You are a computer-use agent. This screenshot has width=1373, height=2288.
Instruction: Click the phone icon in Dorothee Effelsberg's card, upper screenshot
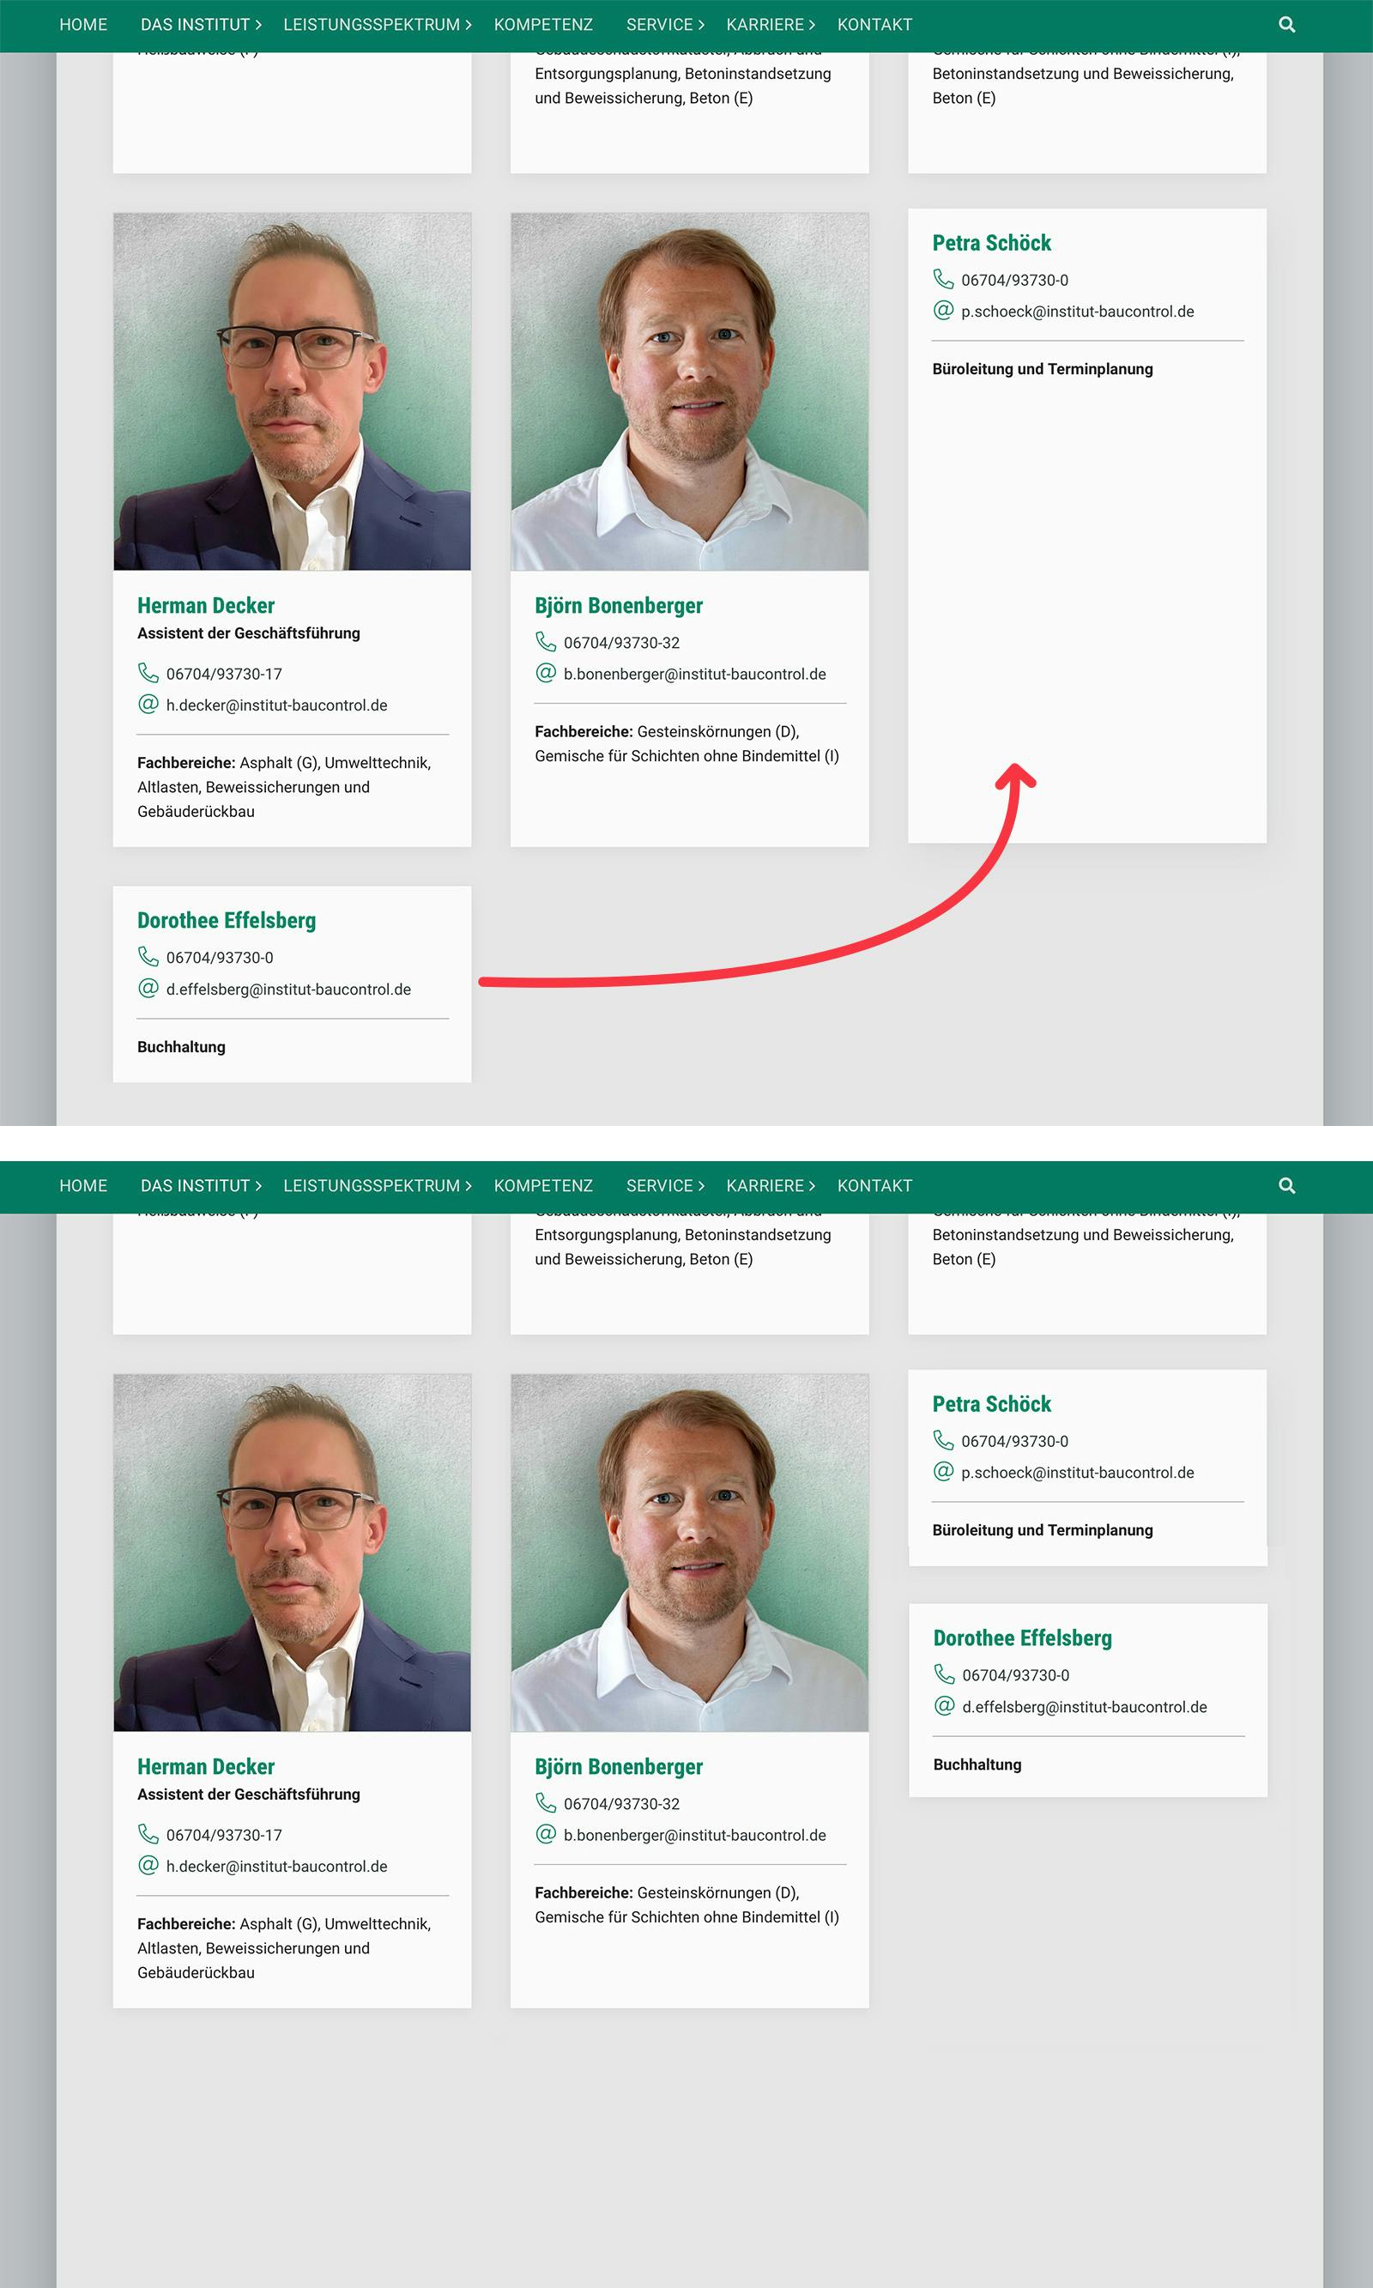148,956
